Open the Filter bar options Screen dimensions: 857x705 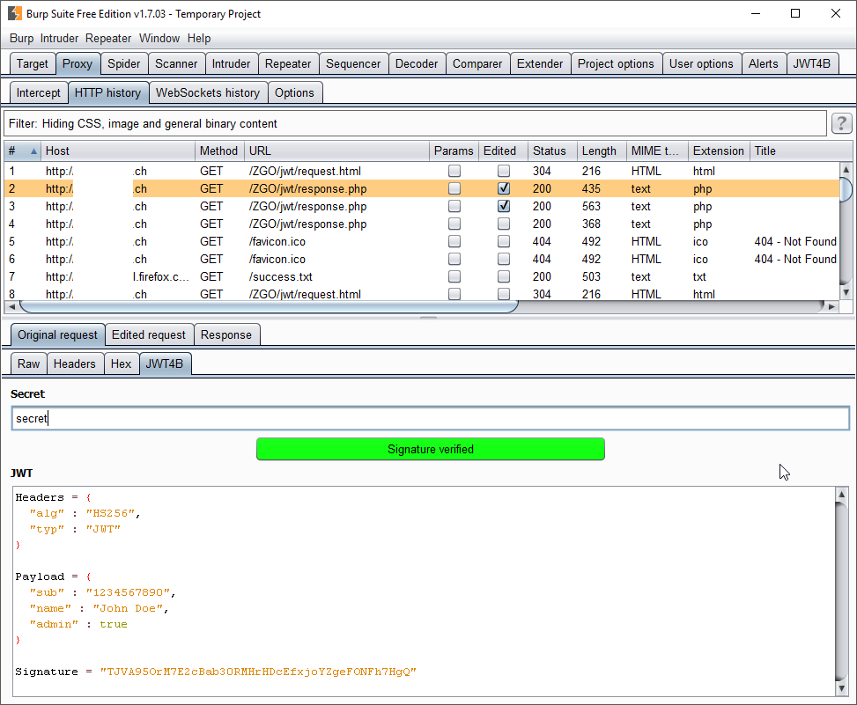416,123
